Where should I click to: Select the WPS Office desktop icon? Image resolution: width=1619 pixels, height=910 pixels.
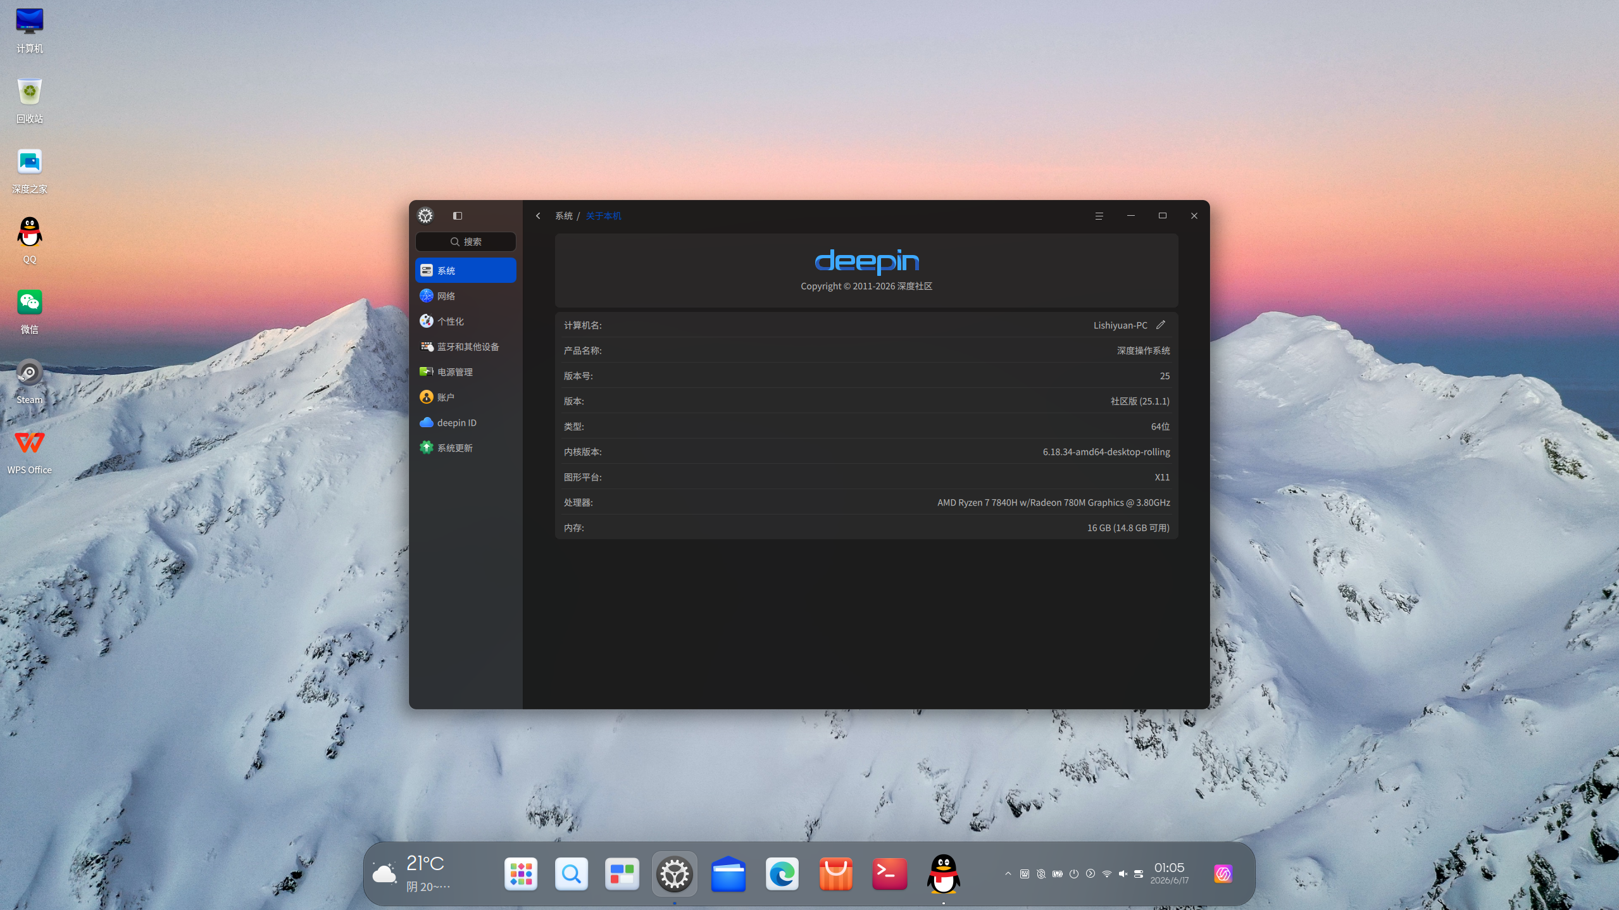pyautogui.click(x=29, y=452)
